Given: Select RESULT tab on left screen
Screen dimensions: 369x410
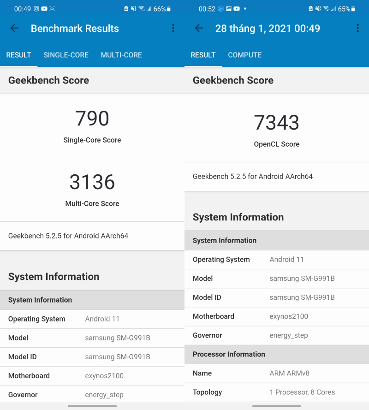Looking at the screenshot, I should coord(18,55).
